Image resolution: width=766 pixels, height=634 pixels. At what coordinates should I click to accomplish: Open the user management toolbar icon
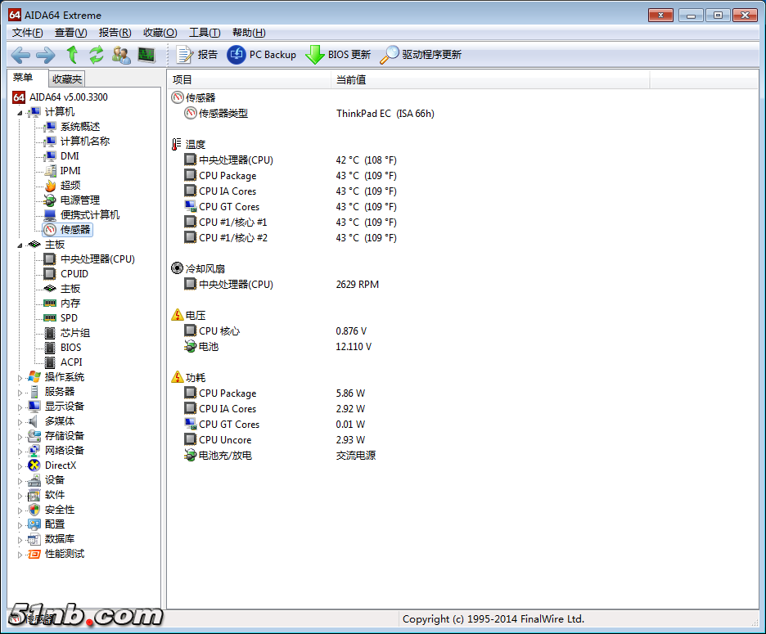click(121, 55)
